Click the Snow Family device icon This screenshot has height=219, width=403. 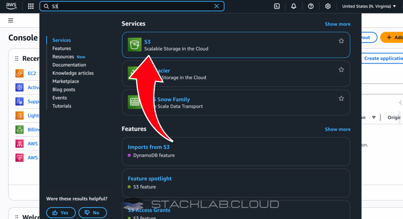[135, 102]
